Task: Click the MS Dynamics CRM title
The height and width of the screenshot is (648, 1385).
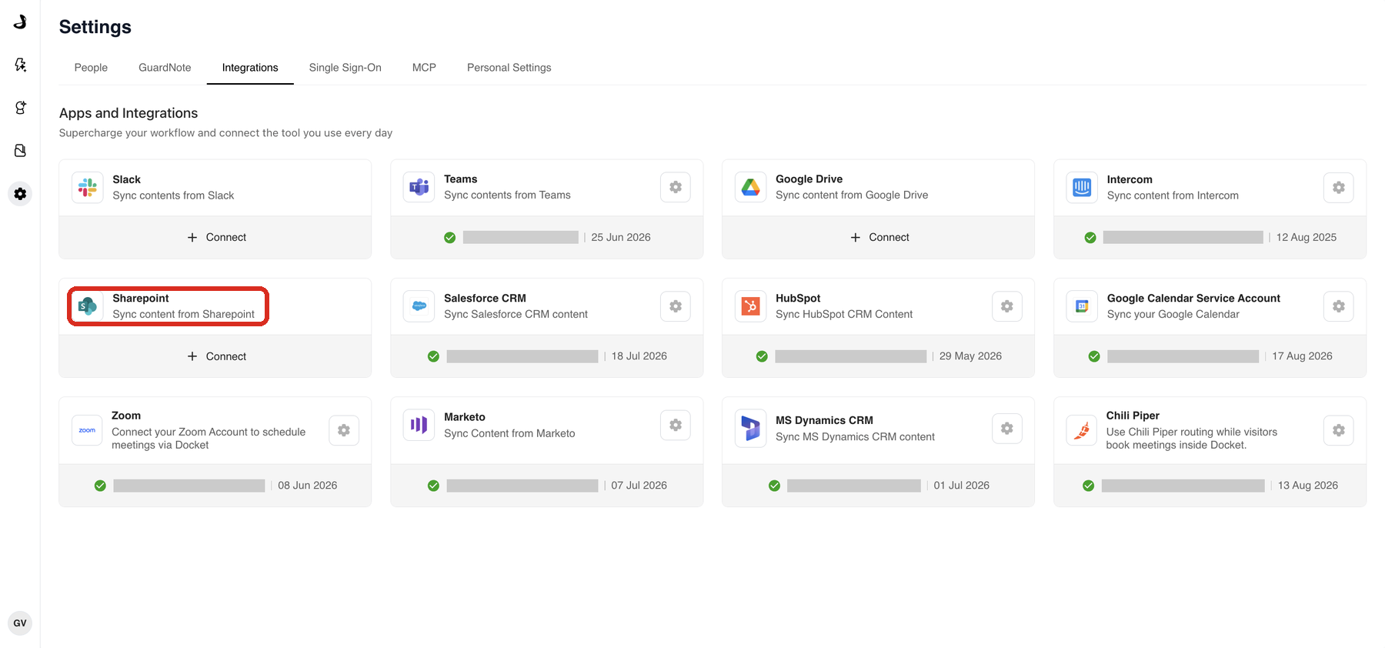Action: (824, 420)
